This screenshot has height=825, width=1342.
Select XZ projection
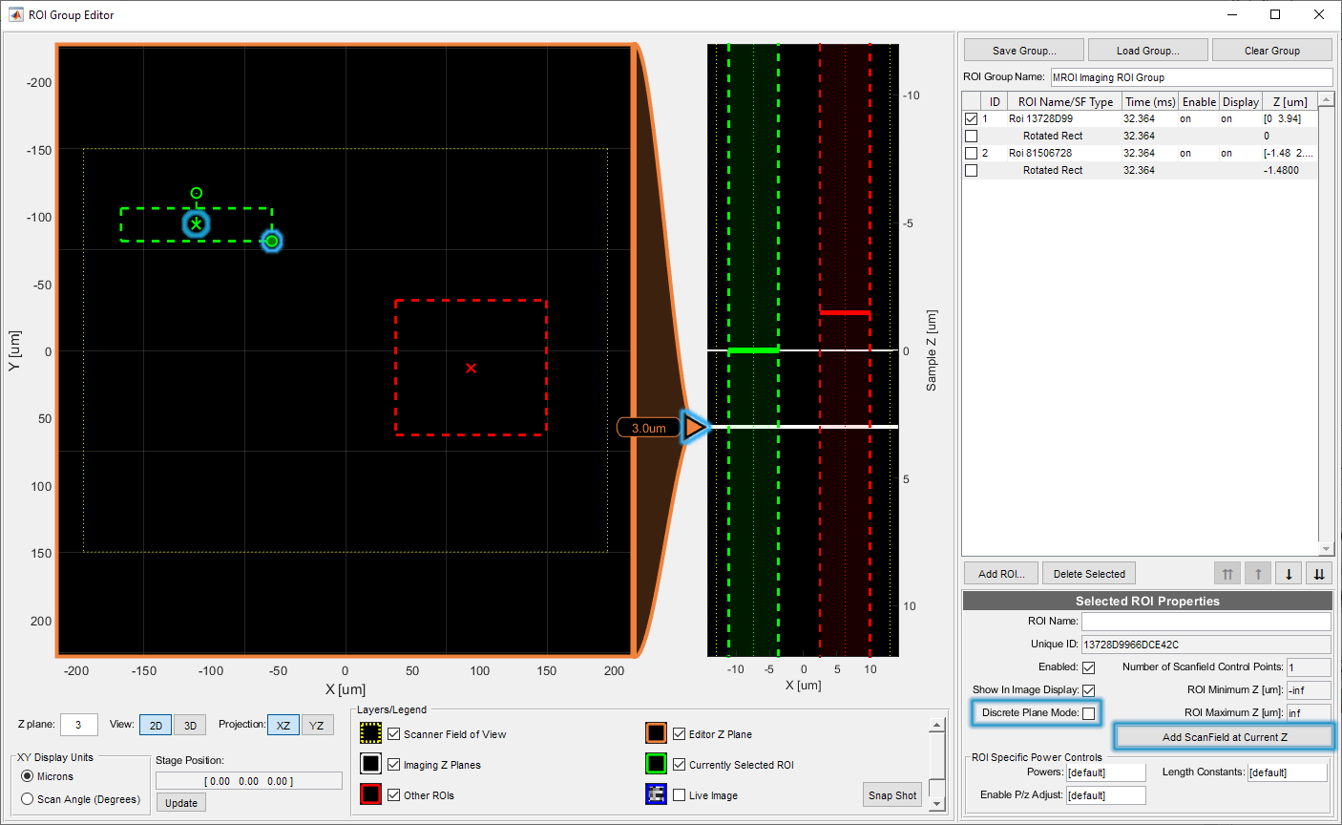[283, 725]
